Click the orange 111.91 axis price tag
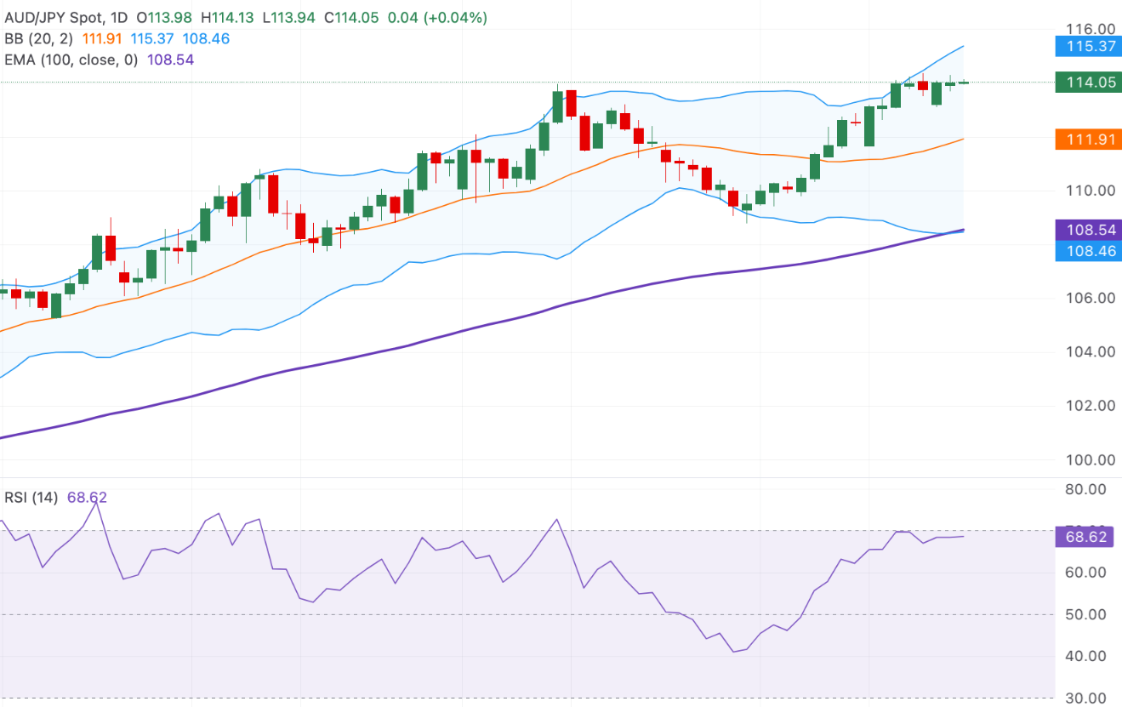 (x=1085, y=139)
